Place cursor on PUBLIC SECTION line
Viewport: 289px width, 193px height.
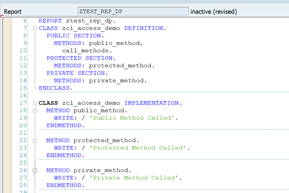pos(75,36)
